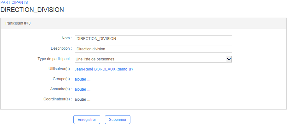Click into the Nom text field
This screenshot has width=287, height=124.
tap(153, 39)
